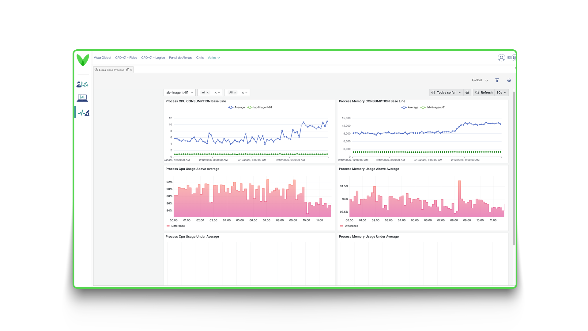Remove the All tag in the first filter
Screen dimensions: 588x331
point(208,93)
